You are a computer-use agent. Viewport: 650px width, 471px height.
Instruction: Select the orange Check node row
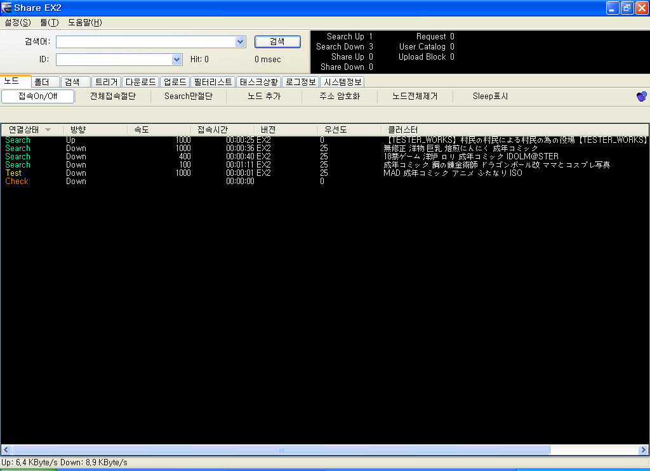pyautogui.click(x=325, y=181)
